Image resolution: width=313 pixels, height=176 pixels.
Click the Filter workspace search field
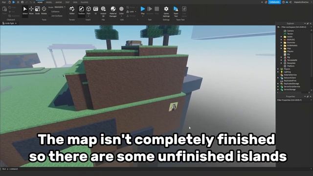294,27
